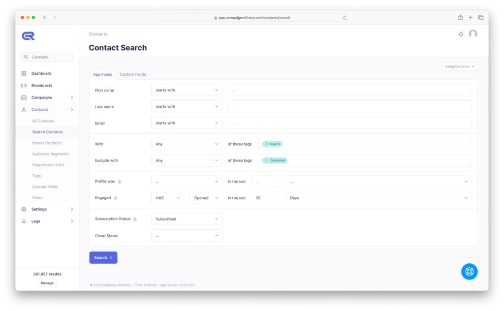Expand the Campaigns menu chevron
The image size is (504, 311).
(72, 97)
